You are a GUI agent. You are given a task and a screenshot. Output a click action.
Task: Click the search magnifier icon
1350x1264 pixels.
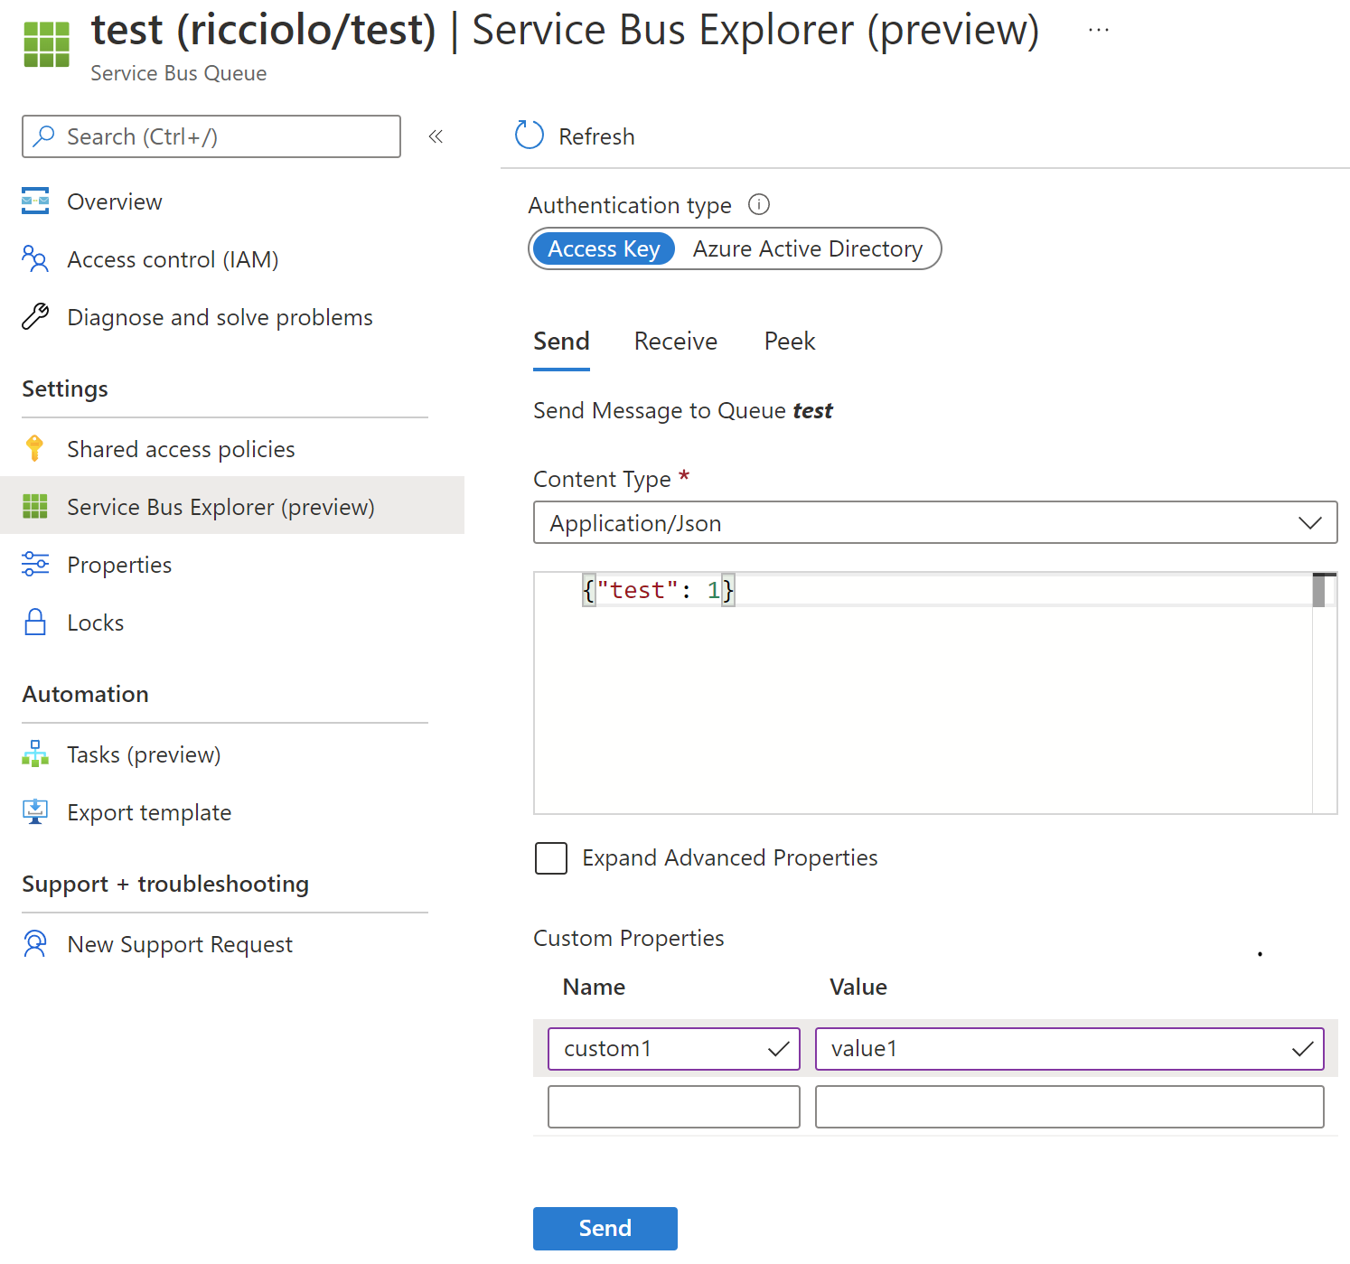pyautogui.click(x=43, y=136)
